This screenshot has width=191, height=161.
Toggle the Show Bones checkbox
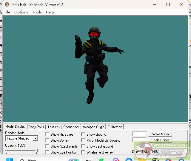point(47,140)
